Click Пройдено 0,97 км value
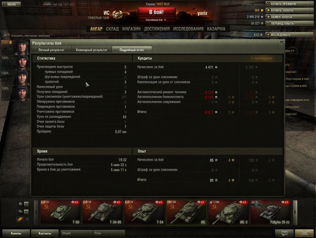This screenshot has height=238, width=316. tap(121, 132)
